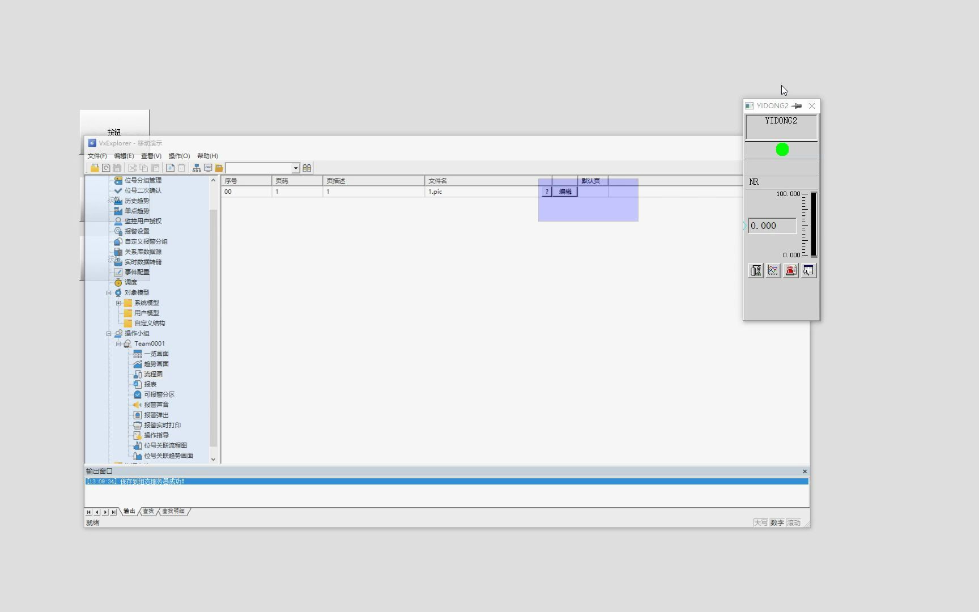Select 自定义结构 folder in tree
Image resolution: width=979 pixels, height=612 pixels.
pyautogui.click(x=150, y=323)
